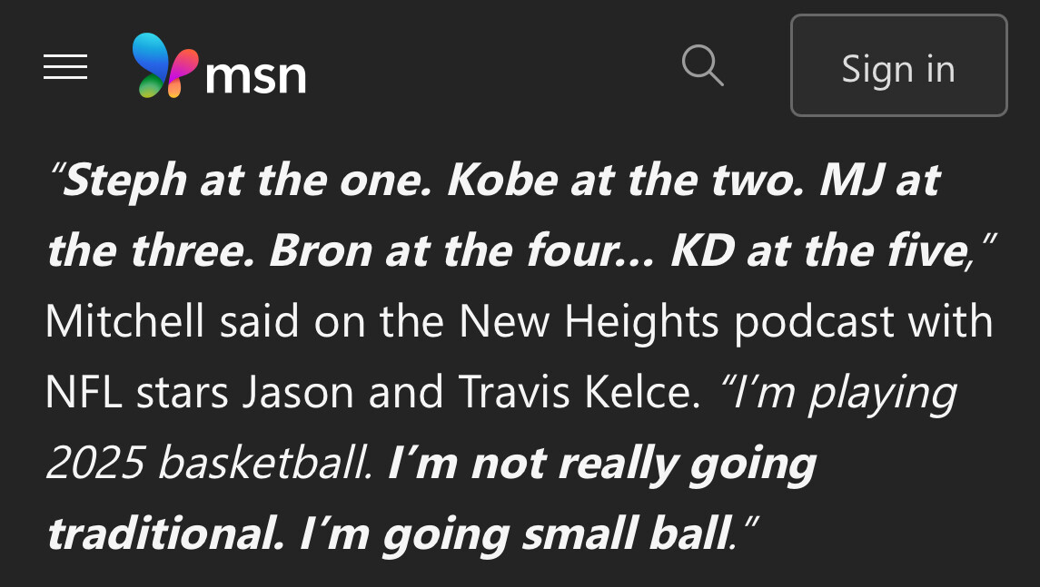Click the name "Kobe" in the quote

tap(502, 181)
